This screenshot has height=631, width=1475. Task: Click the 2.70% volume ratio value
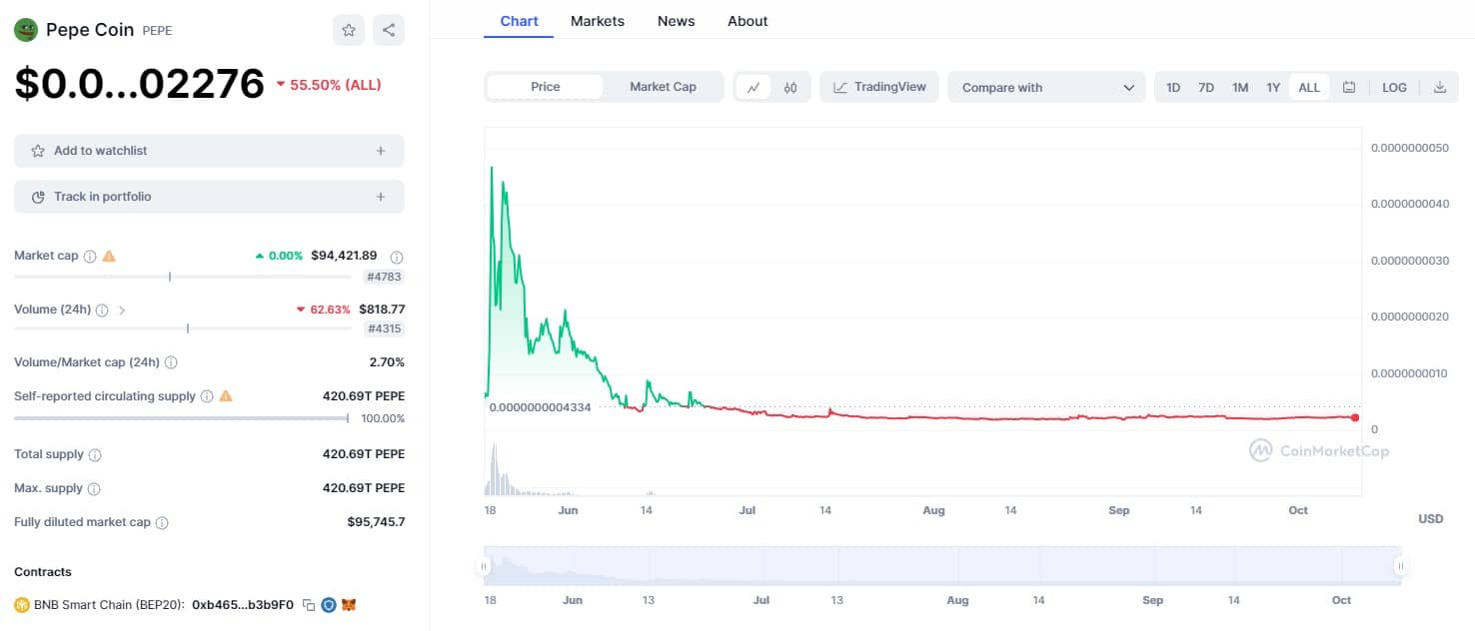point(387,362)
